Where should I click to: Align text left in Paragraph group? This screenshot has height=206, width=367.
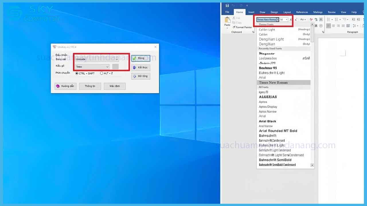pyautogui.click(x=328, y=26)
